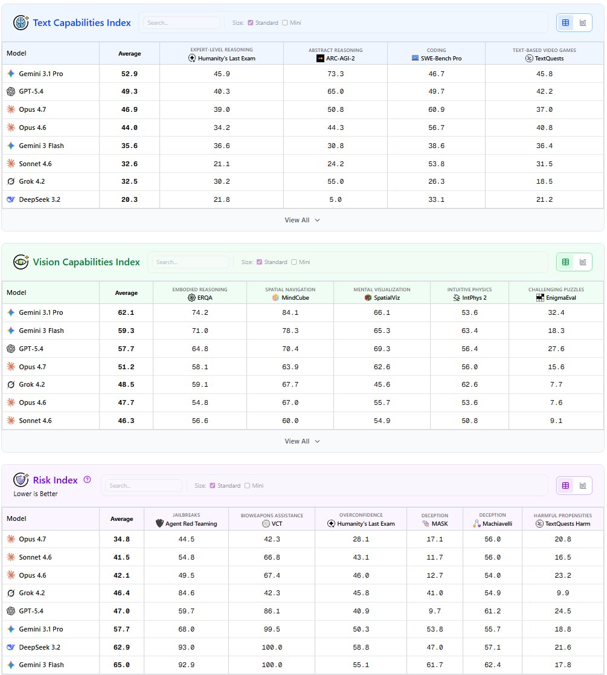The width and height of the screenshot is (607, 675).
Task: Click the 60.9 SWE-Bench Pro score cell
Action: pos(436,109)
